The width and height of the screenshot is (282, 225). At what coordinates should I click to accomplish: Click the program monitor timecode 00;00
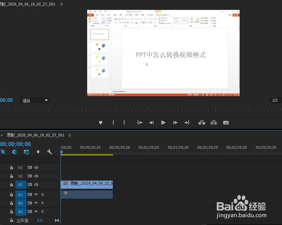6,100
